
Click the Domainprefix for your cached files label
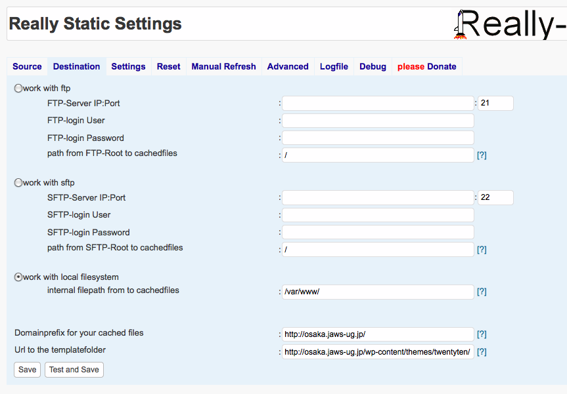79,332
